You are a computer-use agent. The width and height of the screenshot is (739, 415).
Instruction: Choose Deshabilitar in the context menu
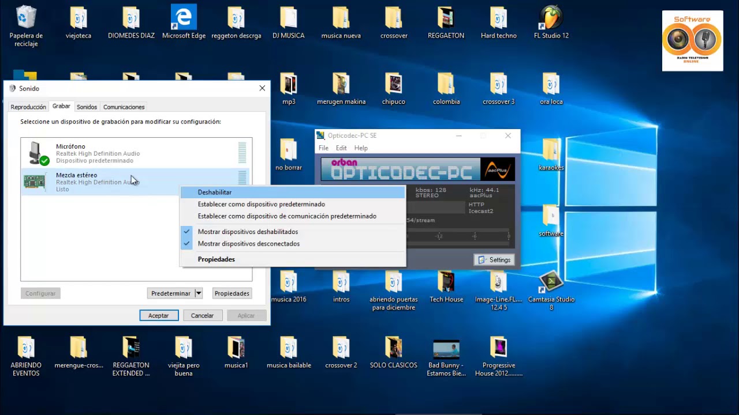pos(293,193)
